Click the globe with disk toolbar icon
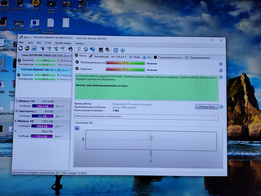Screen dimensions: 261x196 point(71,49)
